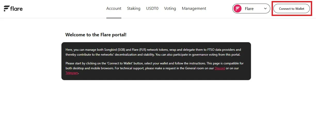Select the Voting tab
Image resolution: width=316 pixels, height=129 pixels.
tap(170, 8)
